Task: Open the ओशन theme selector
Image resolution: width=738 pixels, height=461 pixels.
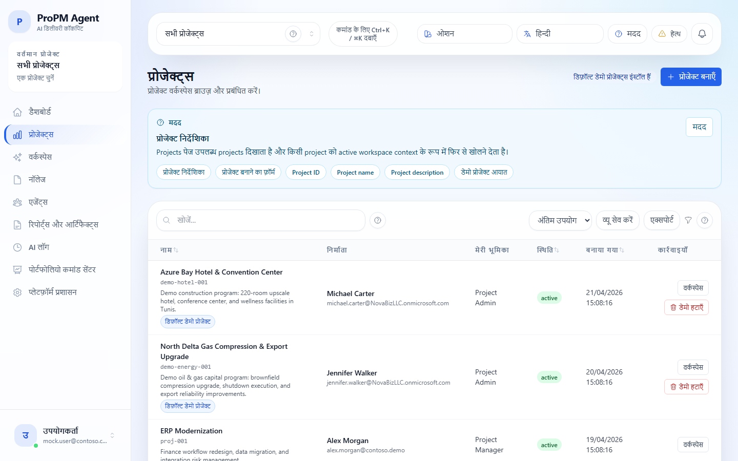Action: tap(464, 34)
